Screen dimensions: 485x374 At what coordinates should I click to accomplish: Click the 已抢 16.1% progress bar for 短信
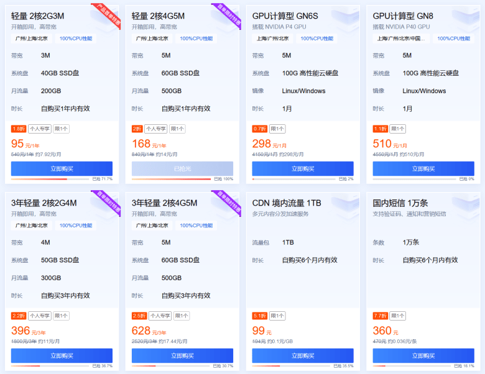(x=412, y=366)
